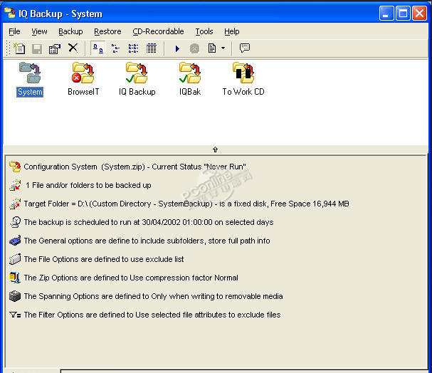
Task: Click the Filter Options funnel icon
Action: [15, 315]
